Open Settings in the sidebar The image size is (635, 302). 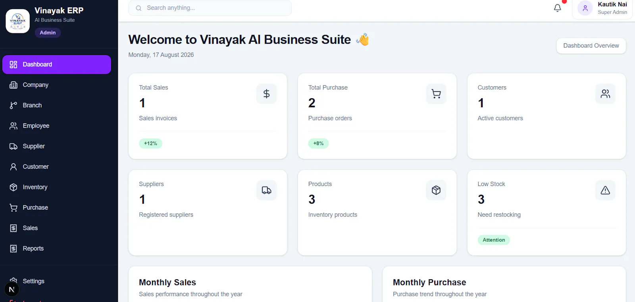pyautogui.click(x=57, y=281)
